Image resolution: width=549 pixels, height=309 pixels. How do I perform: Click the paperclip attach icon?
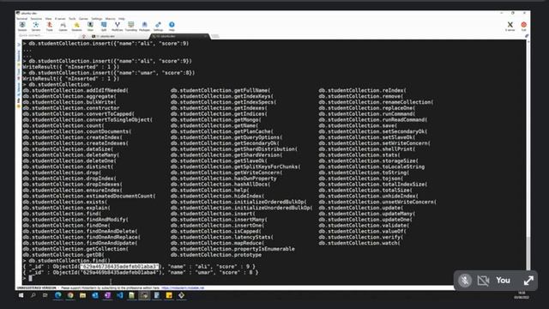pos(527,36)
